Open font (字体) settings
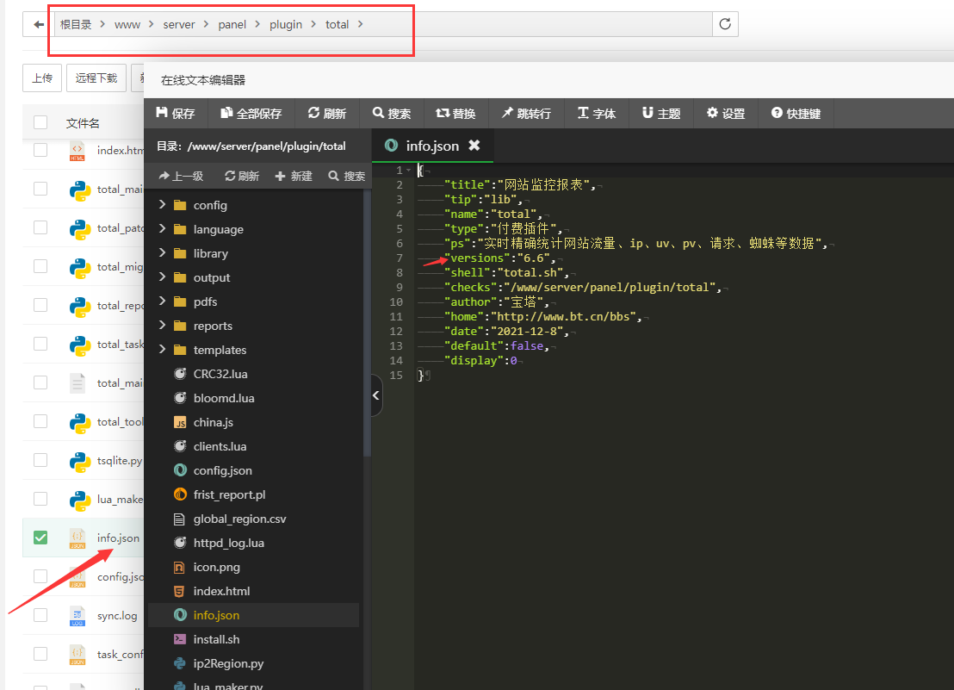 tap(596, 113)
